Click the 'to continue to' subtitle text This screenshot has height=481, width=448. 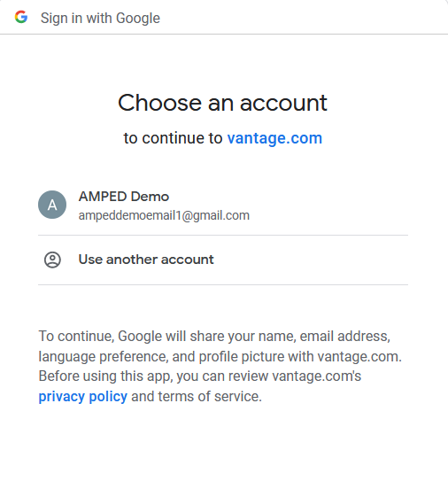173,138
